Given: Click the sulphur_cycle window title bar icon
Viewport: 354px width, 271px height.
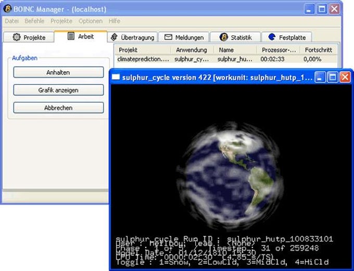Looking at the screenshot, I should [x=116, y=78].
